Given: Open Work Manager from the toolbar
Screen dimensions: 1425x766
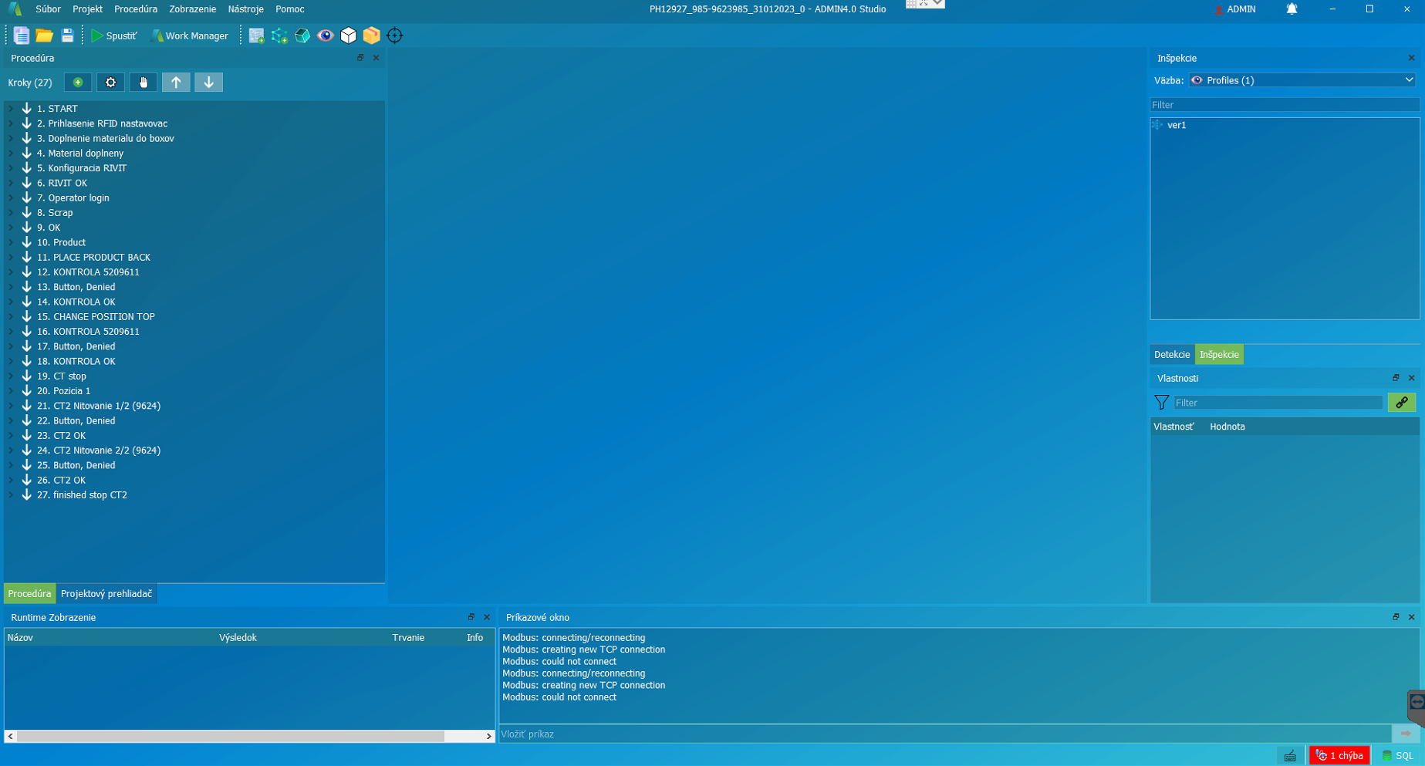Looking at the screenshot, I should (x=190, y=35).
